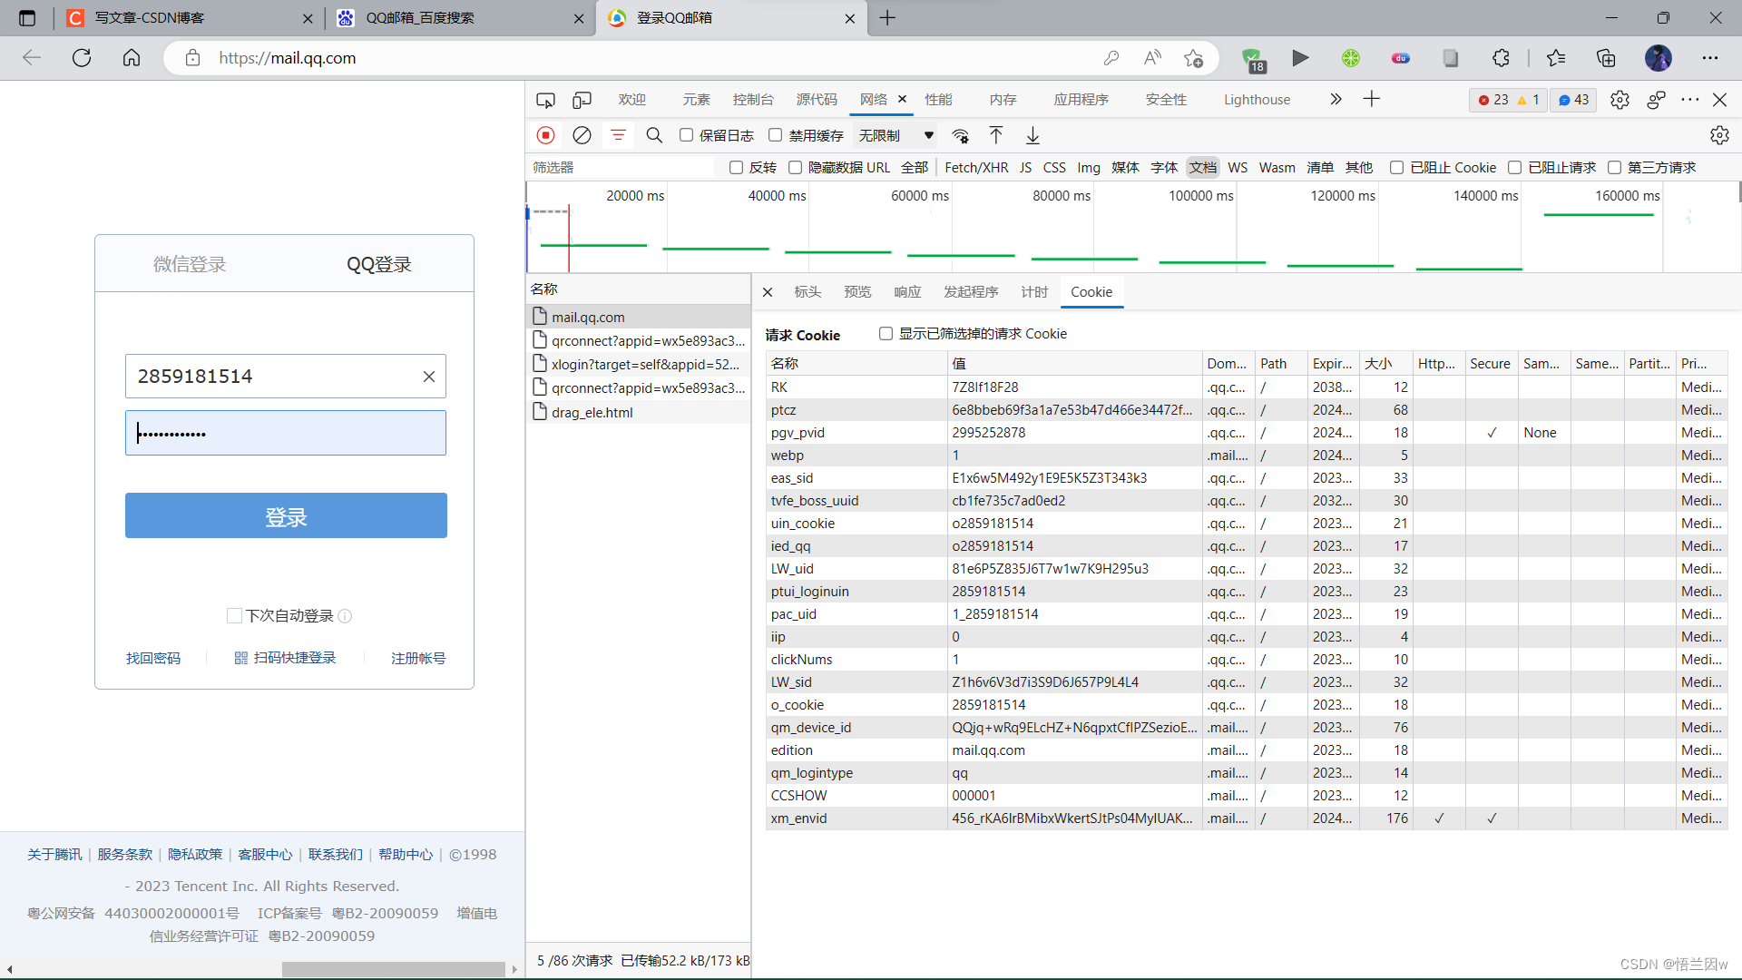The image size is (1742, 980).
Task: Enable the 保留日志 checkbox
Action: [x=686, y=135]
